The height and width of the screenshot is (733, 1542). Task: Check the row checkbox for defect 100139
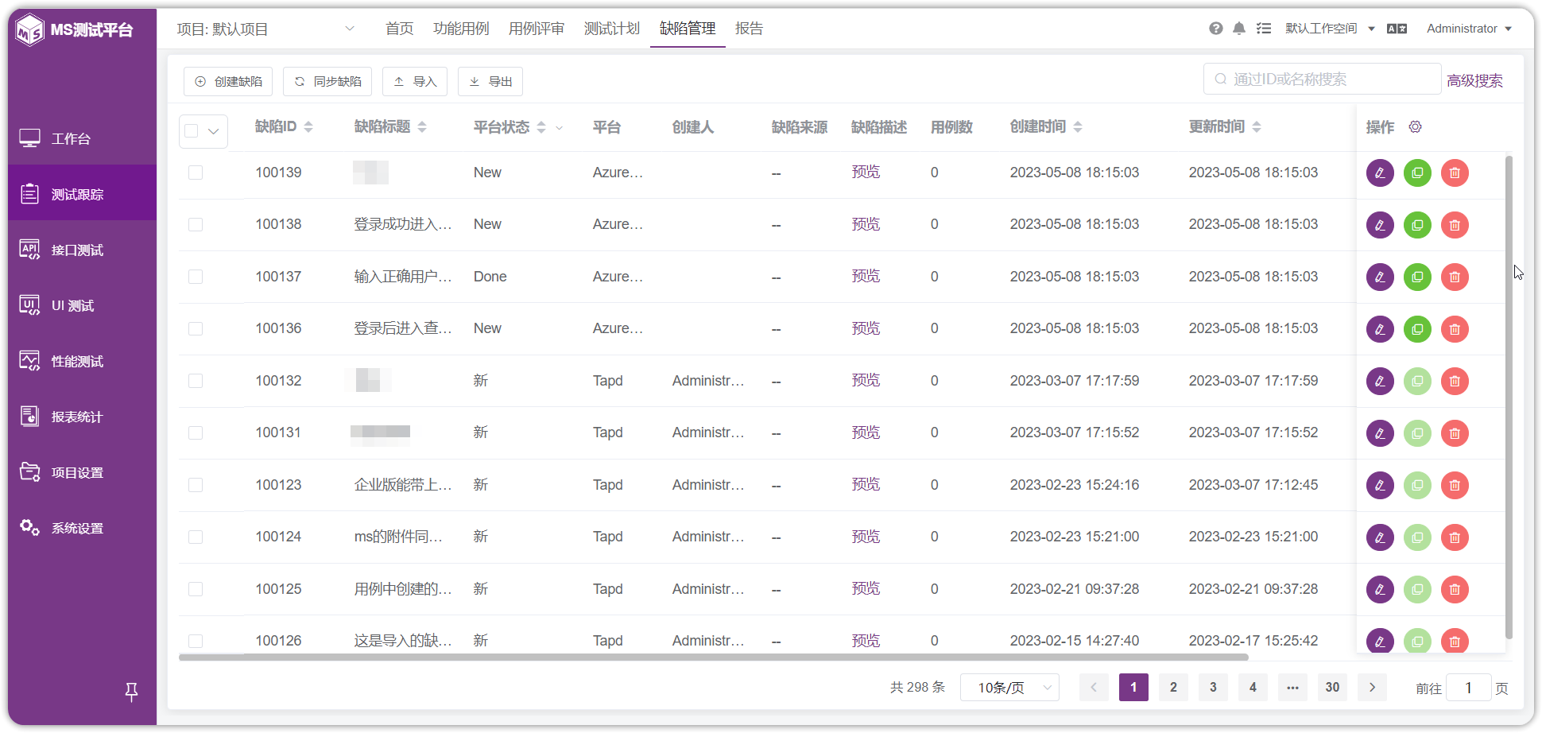click(x=196, y=173)
